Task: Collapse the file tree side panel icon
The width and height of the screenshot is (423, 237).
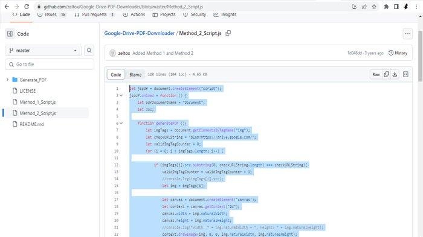Action: [x=10, y=34]
